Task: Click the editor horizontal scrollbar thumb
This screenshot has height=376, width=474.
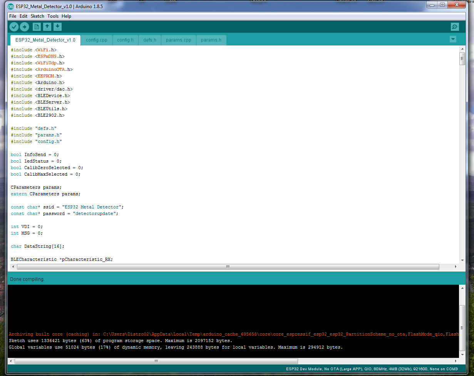Action: pos(228,267)
